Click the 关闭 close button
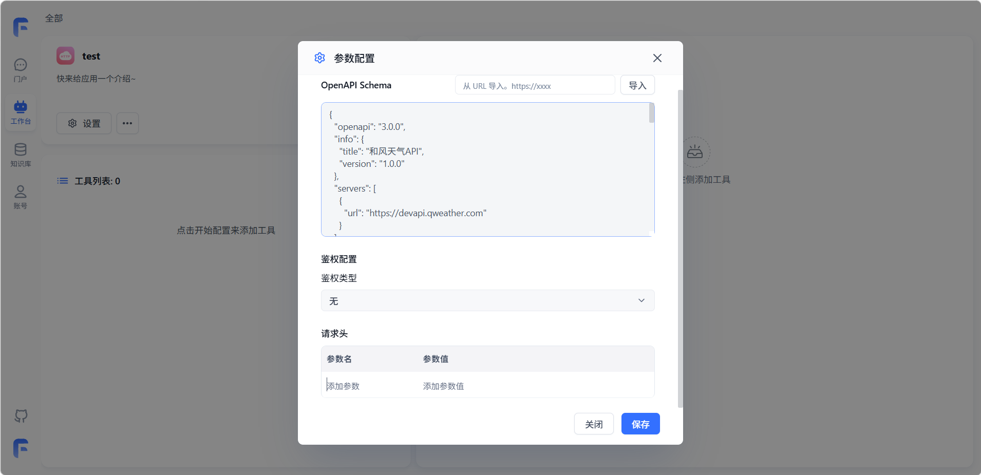 point(593,424)
